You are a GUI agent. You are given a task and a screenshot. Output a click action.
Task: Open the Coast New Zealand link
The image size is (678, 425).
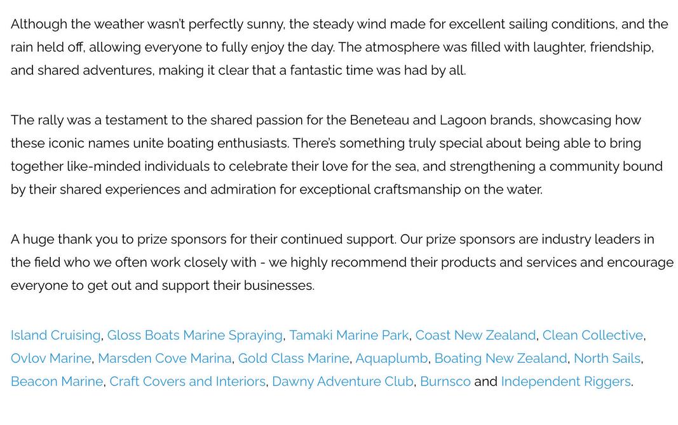click(x=476, y=336)
